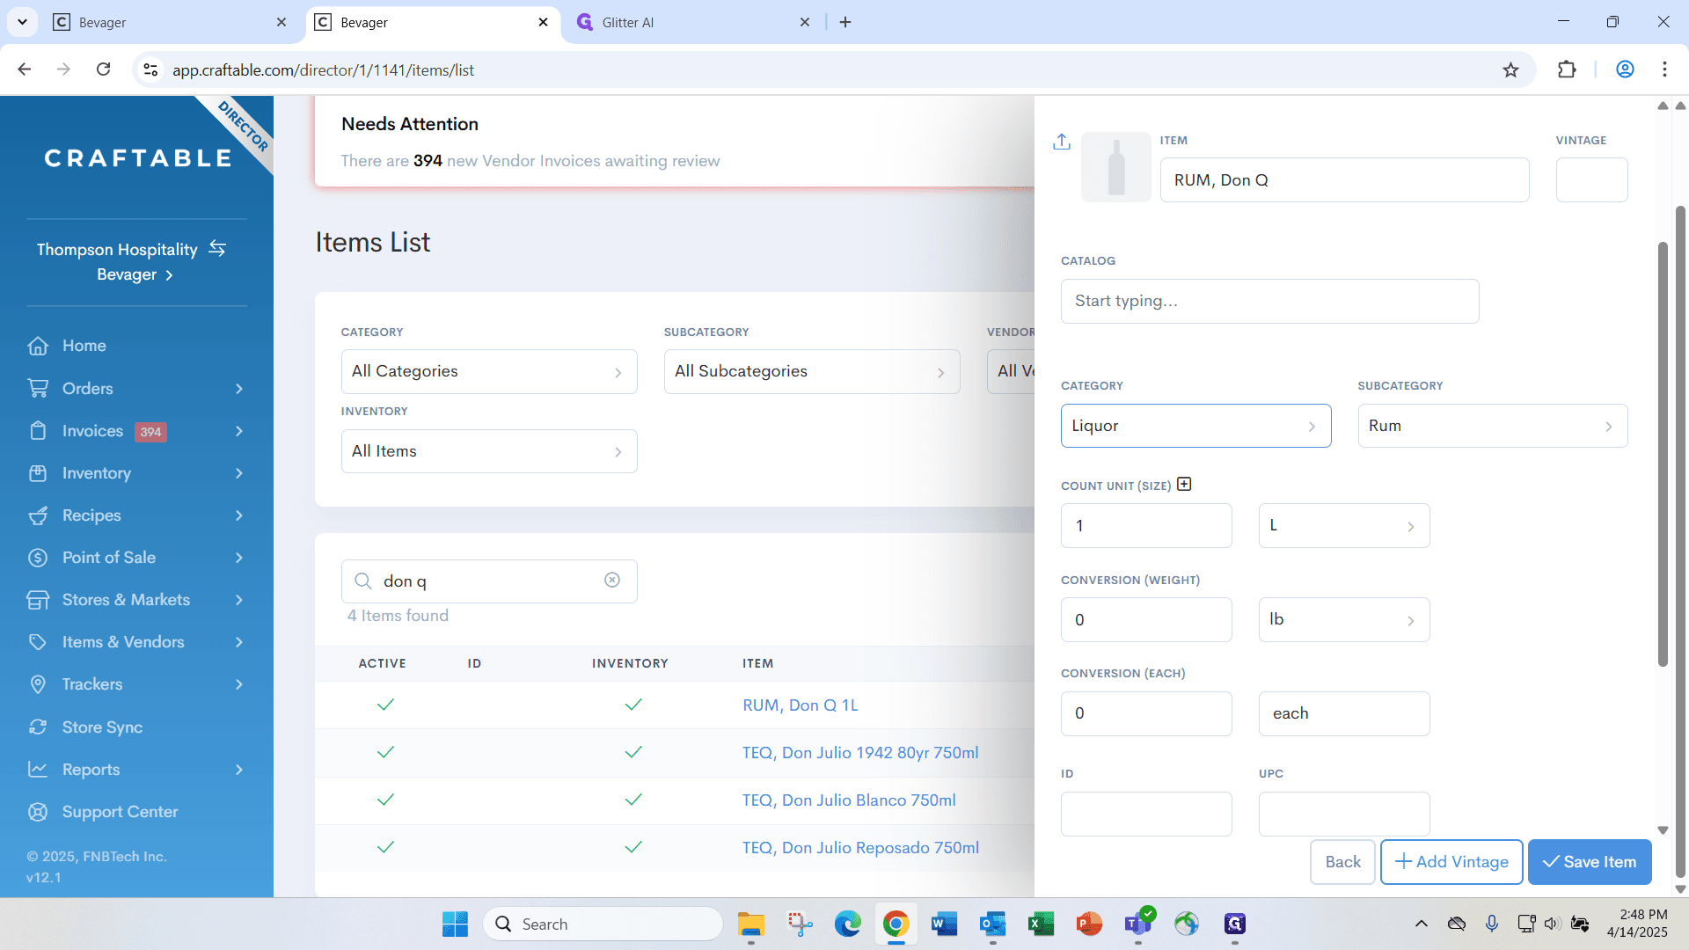
Task: Open Excel from the Windows taskbar
Action: (x=1041, y=924)
